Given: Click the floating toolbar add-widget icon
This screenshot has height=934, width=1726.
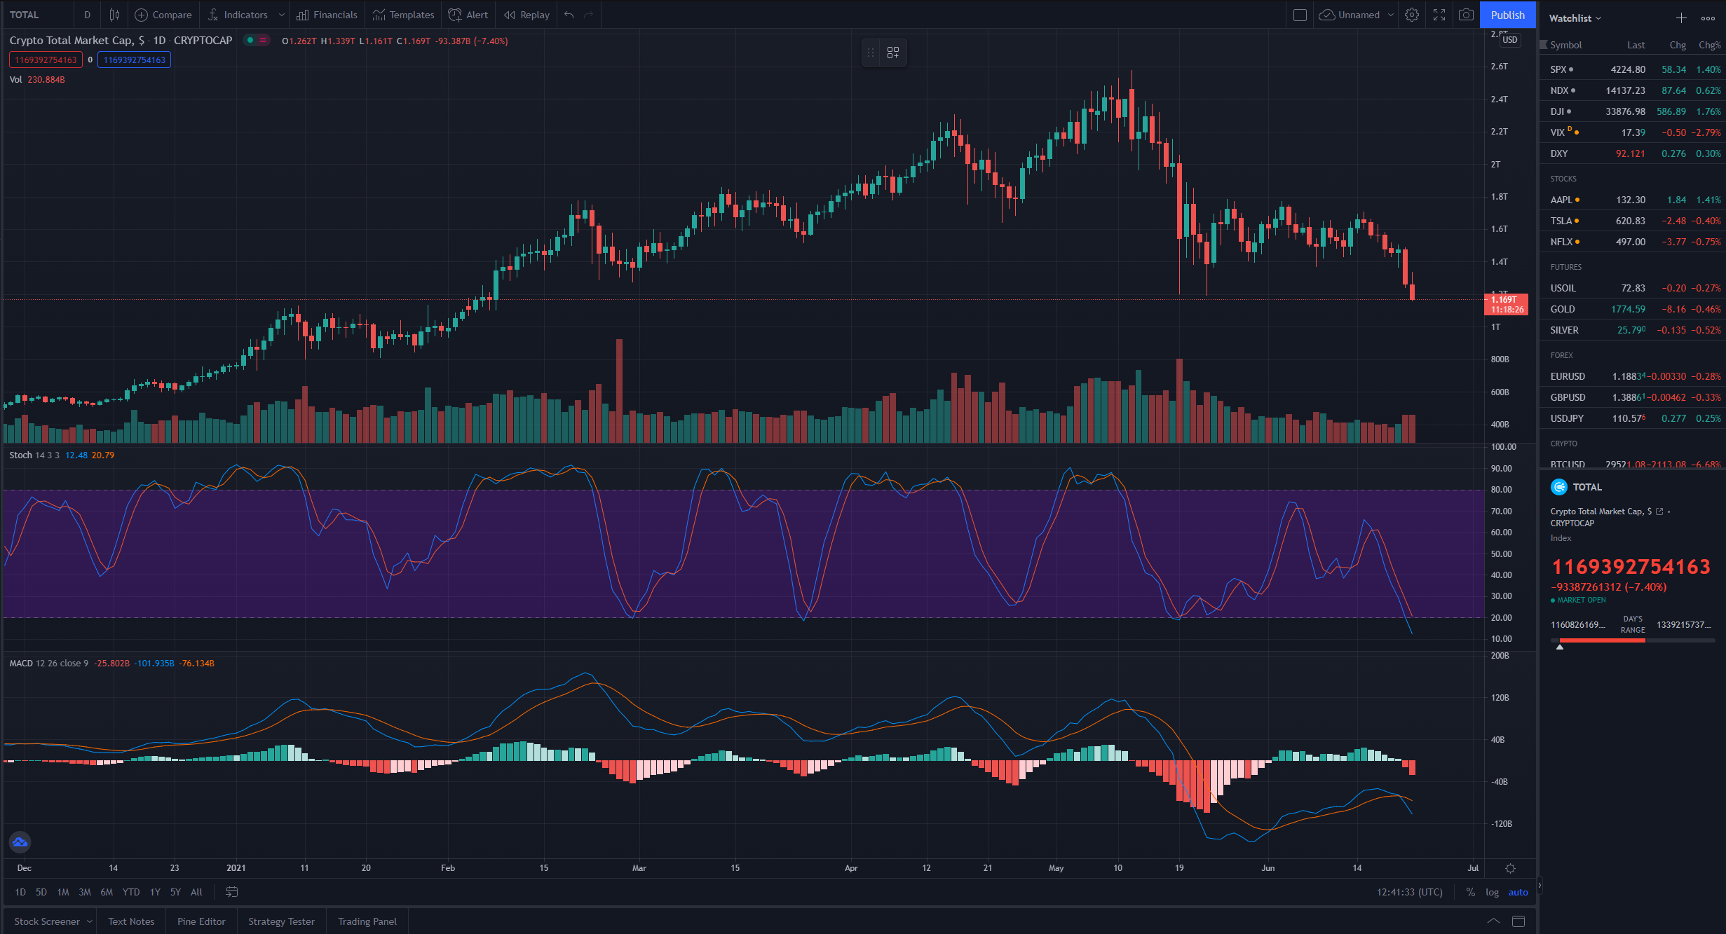Looking at the screenshot, I should click(x=893, y=53).
